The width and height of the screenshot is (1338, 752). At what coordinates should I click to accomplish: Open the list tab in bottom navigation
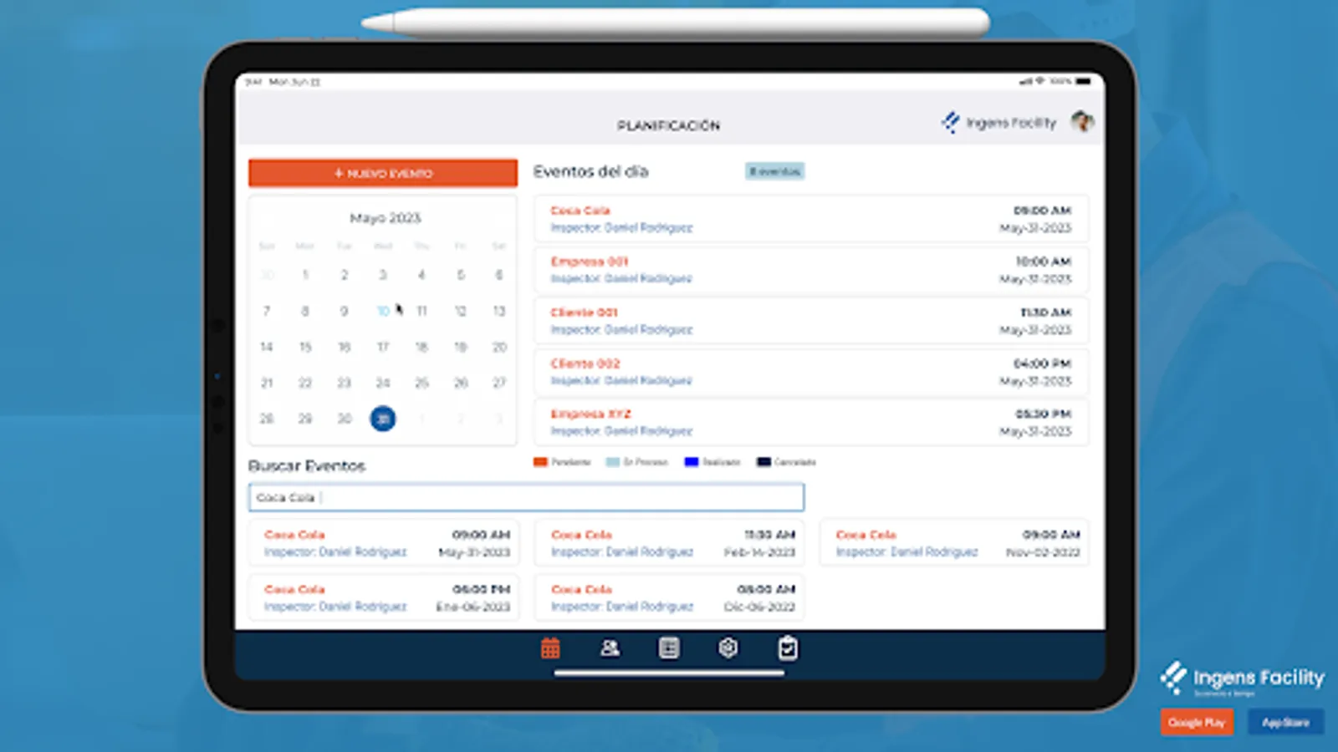click(669, 648)
